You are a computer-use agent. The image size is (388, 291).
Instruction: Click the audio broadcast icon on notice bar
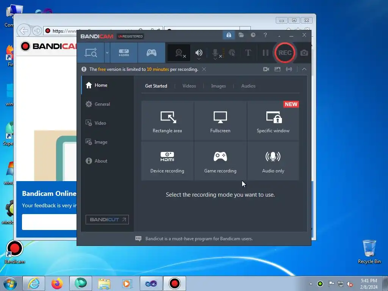(289, 69)
